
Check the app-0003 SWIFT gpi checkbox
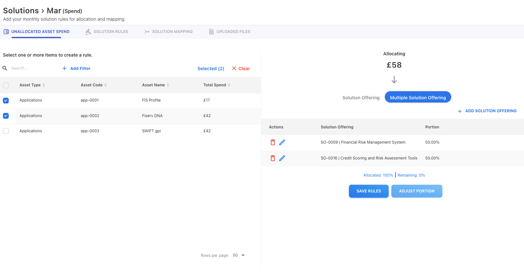pos(6,131)
